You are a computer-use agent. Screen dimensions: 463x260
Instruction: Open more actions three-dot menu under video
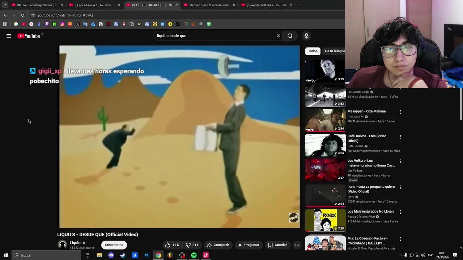pyautogui.click(x=297, y=245)
